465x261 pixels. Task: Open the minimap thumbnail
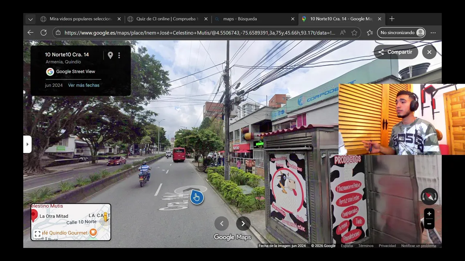pos(71,222)
